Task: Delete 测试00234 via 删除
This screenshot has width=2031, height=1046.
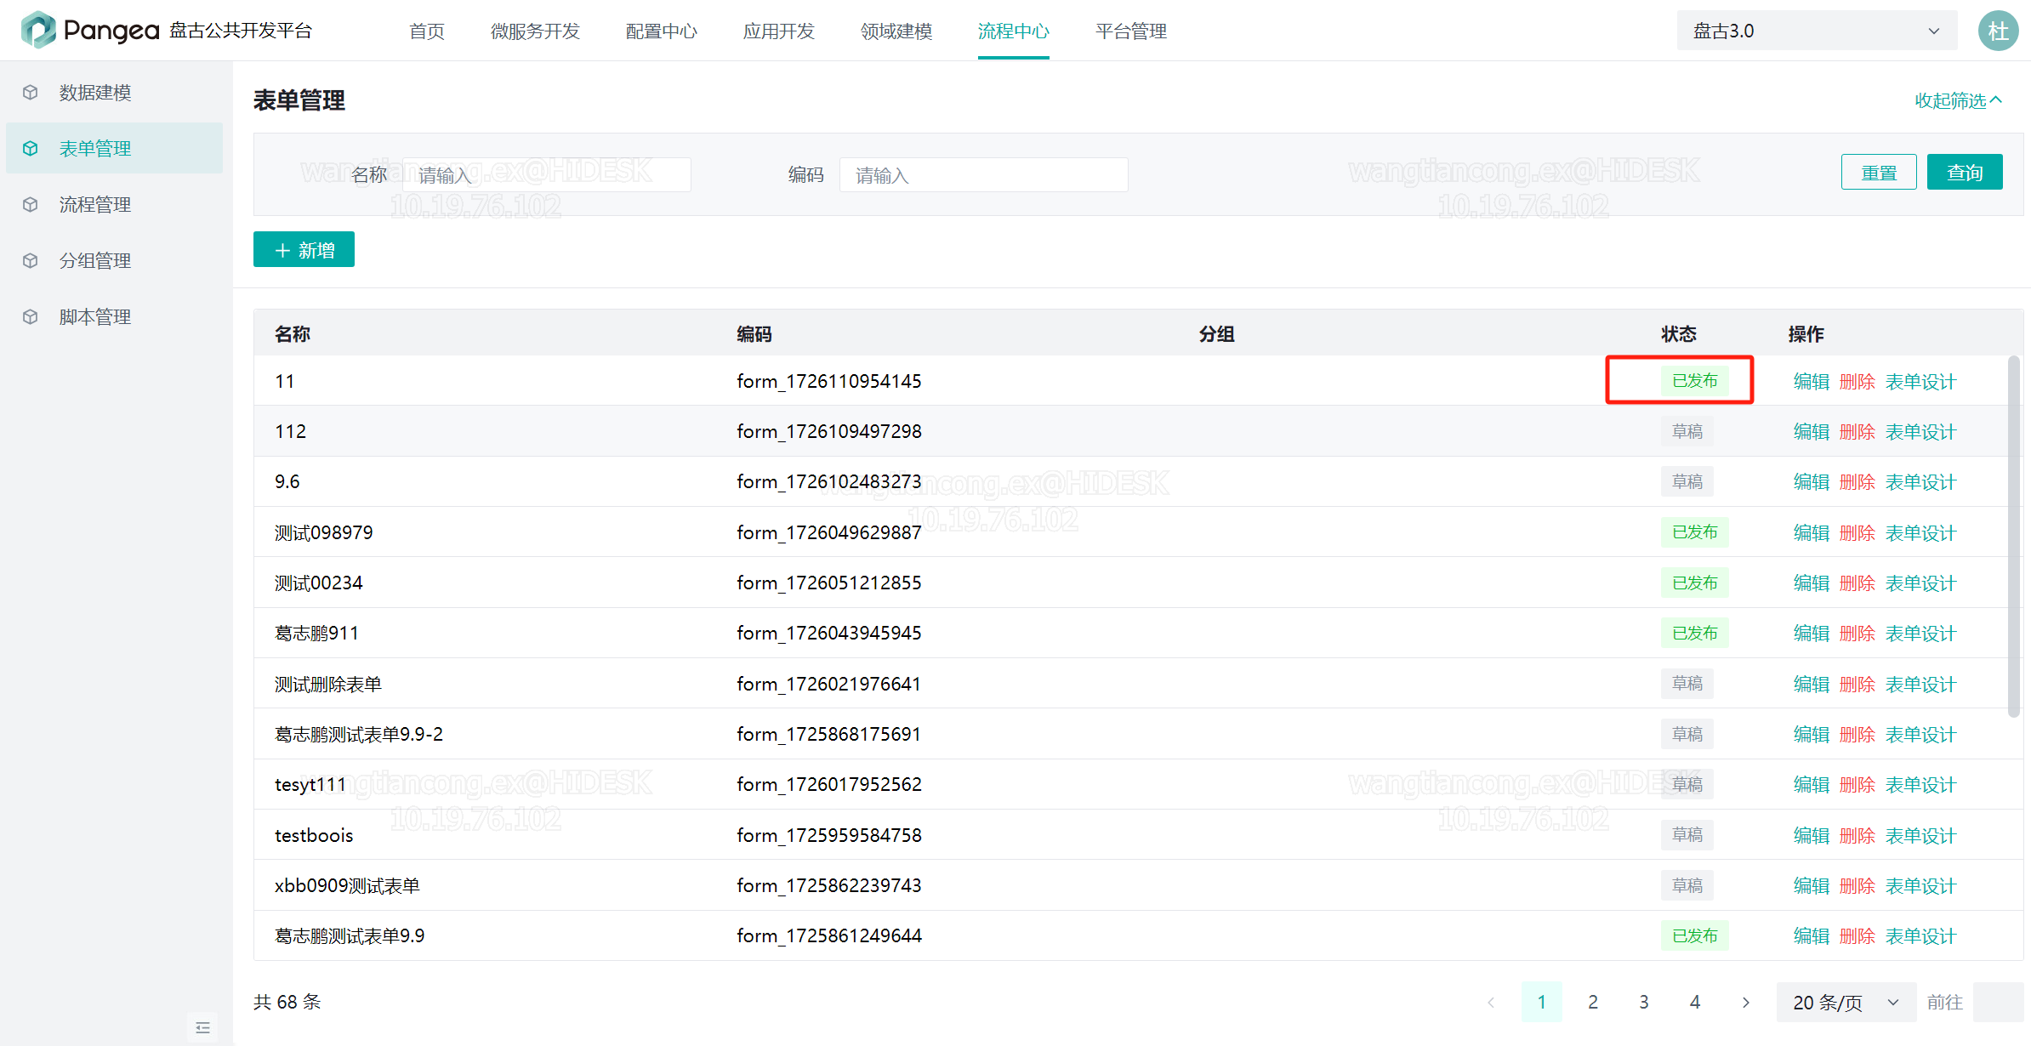Action: (x=1857, y=583)
